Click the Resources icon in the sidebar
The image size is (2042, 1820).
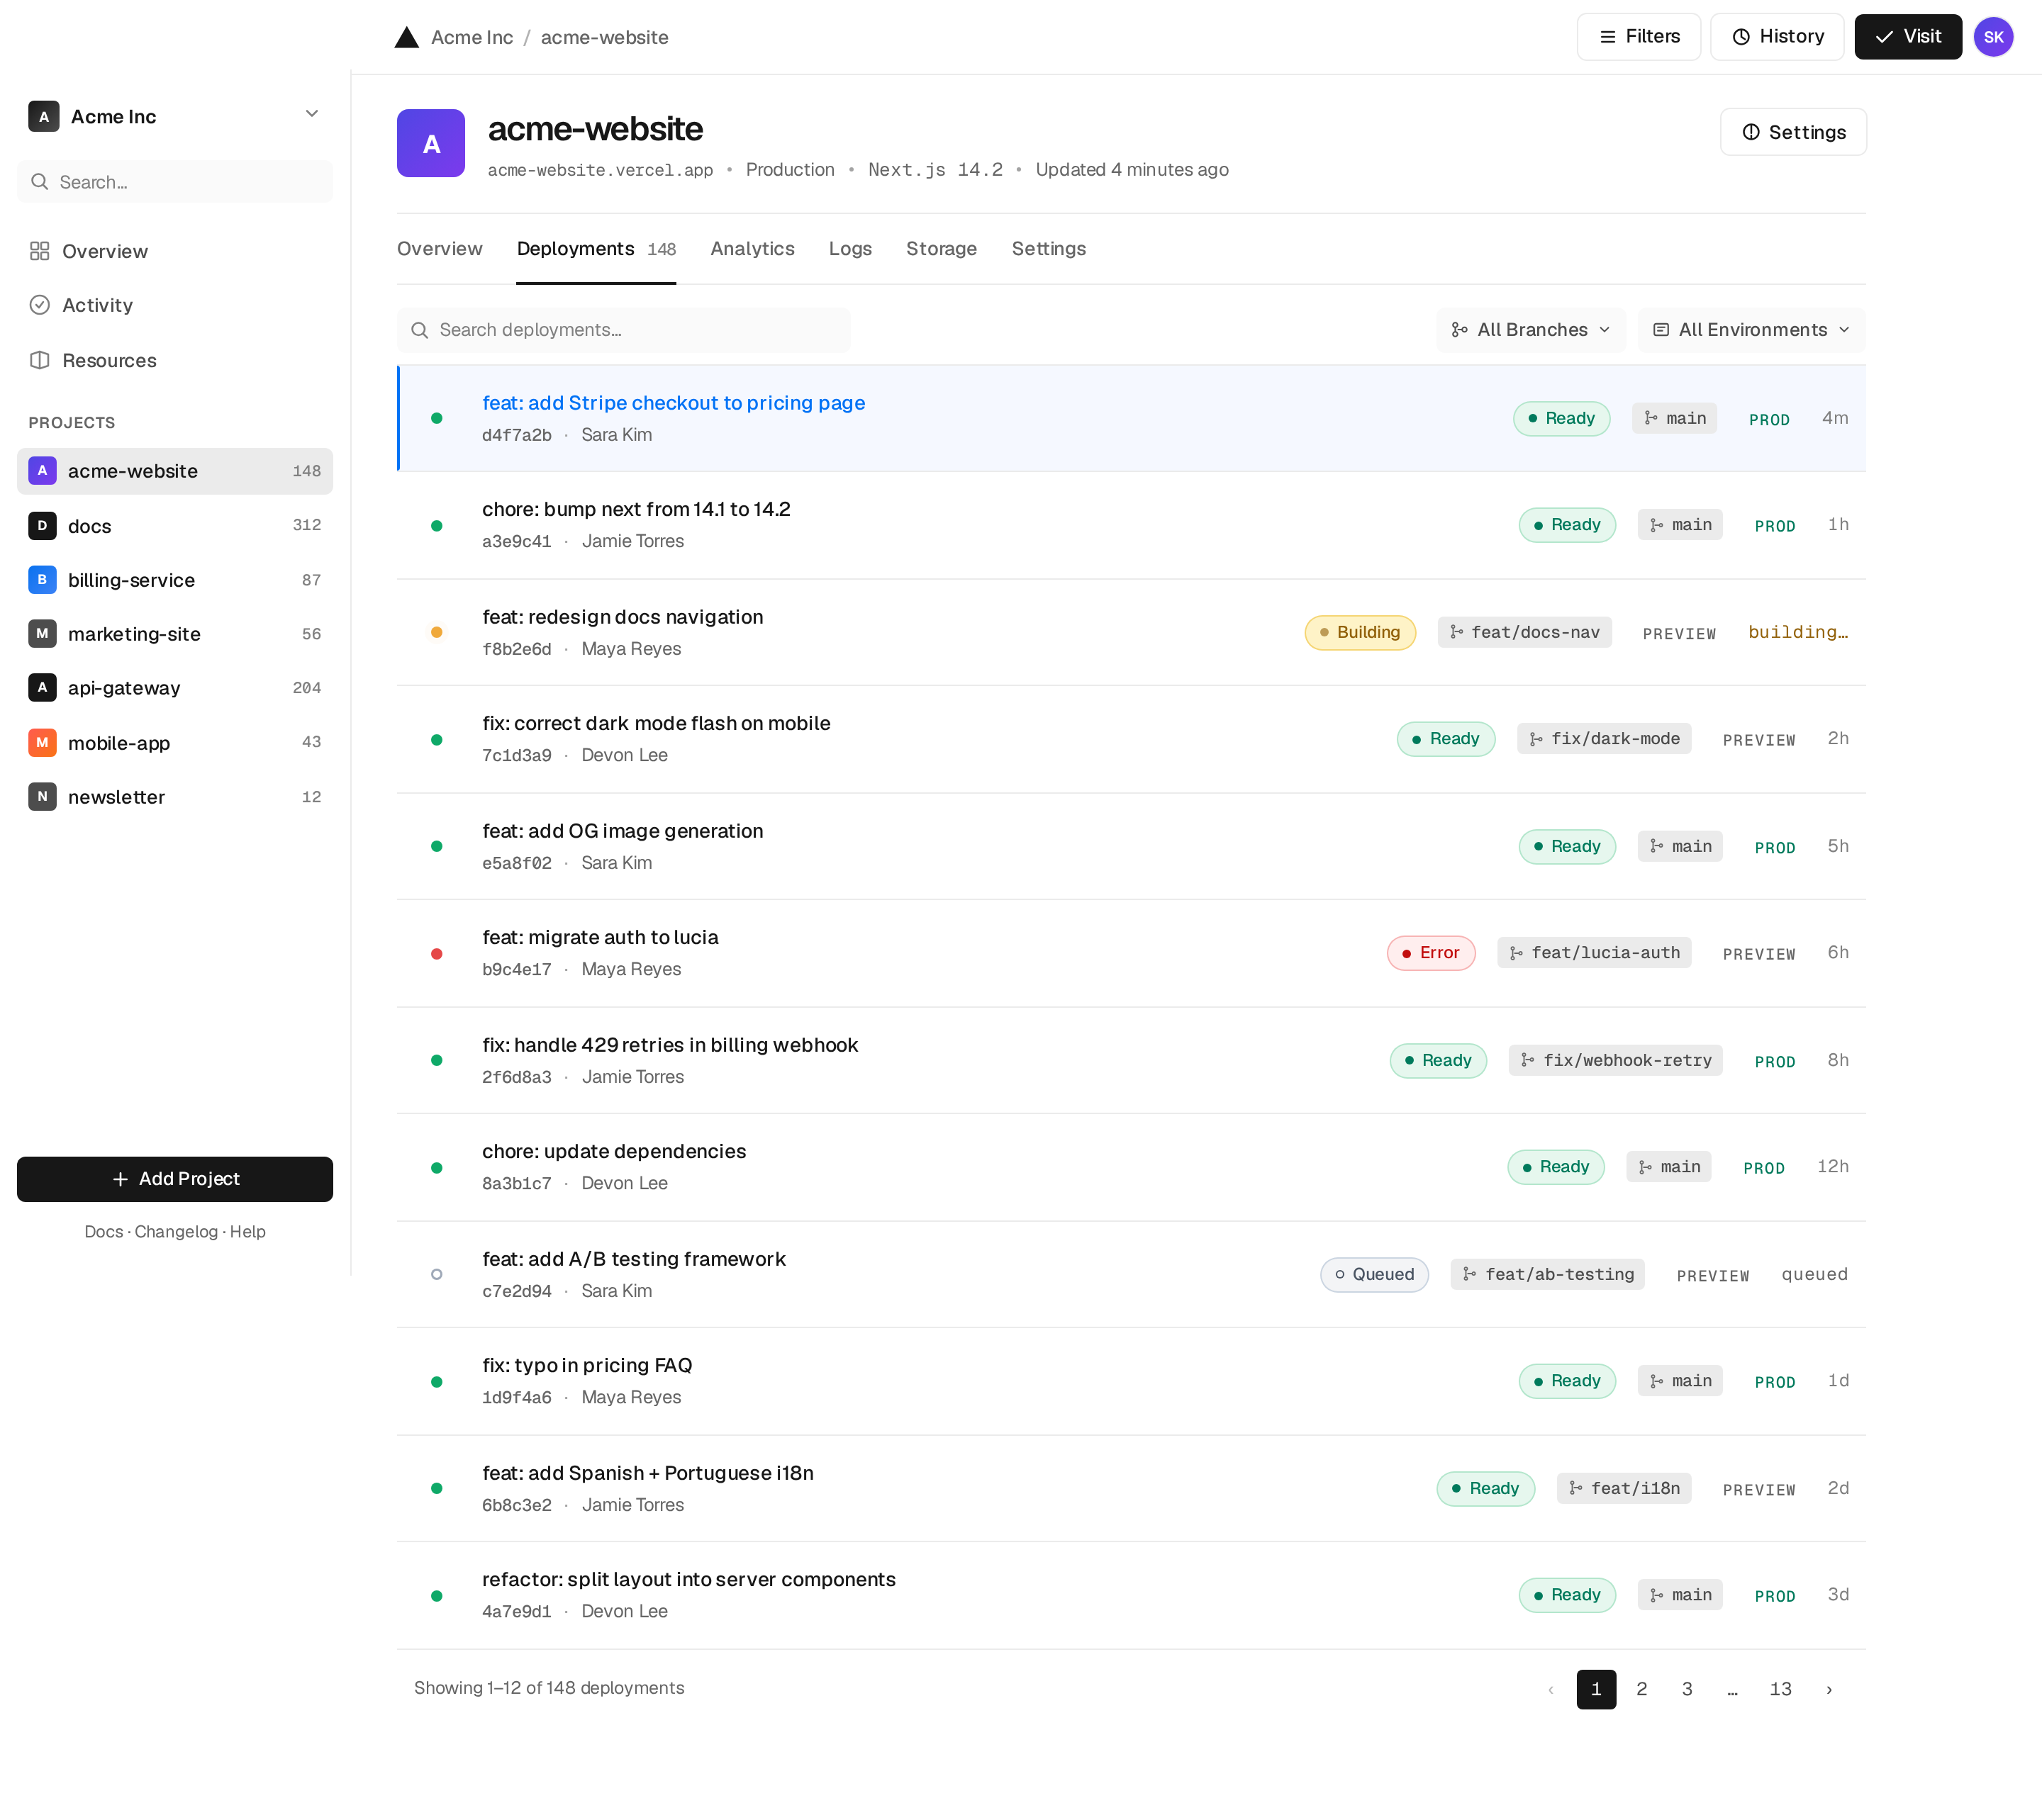click(40, 360)
